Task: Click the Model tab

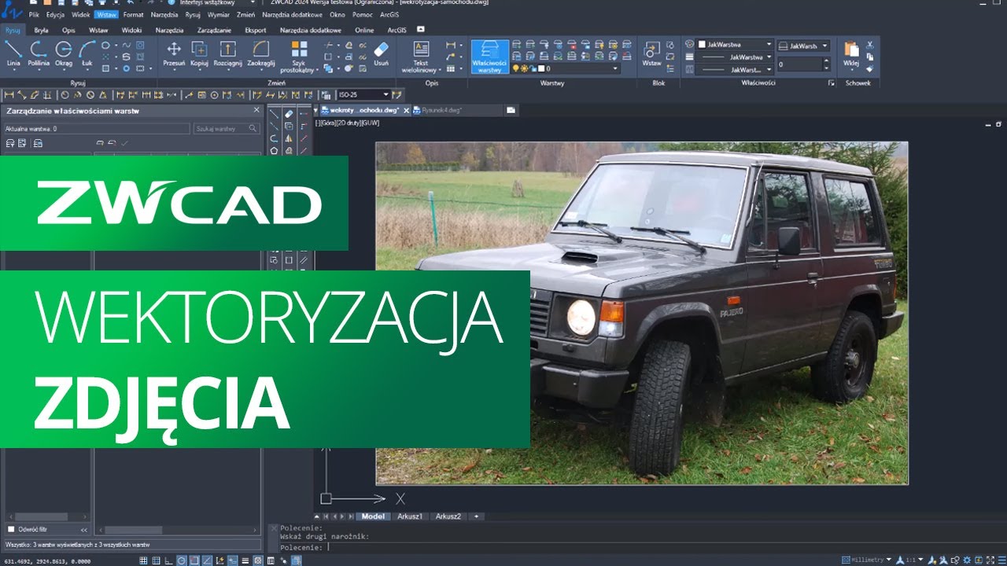Action: pyautogui.click(x=373, y=516)
